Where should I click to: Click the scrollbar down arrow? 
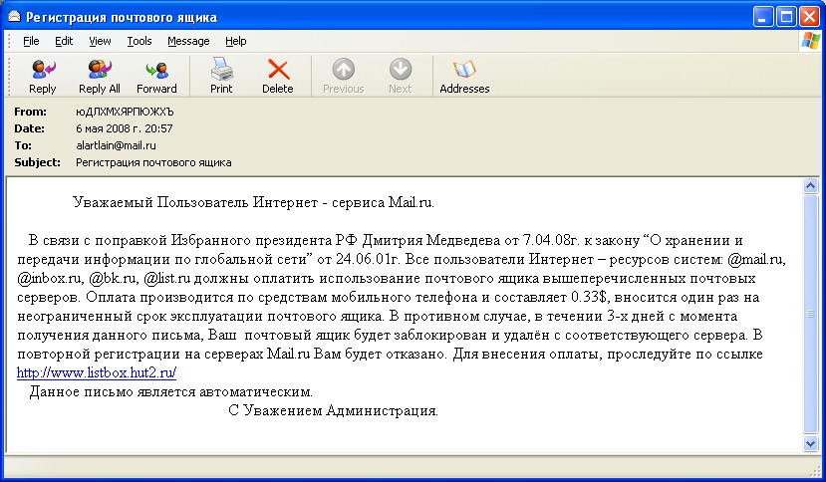coord(810,444)
